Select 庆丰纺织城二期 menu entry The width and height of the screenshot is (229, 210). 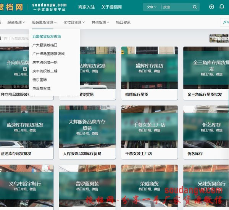coord(45,71)
